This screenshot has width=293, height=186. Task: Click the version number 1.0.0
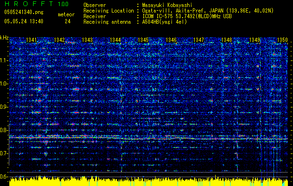tap(63, 4)
